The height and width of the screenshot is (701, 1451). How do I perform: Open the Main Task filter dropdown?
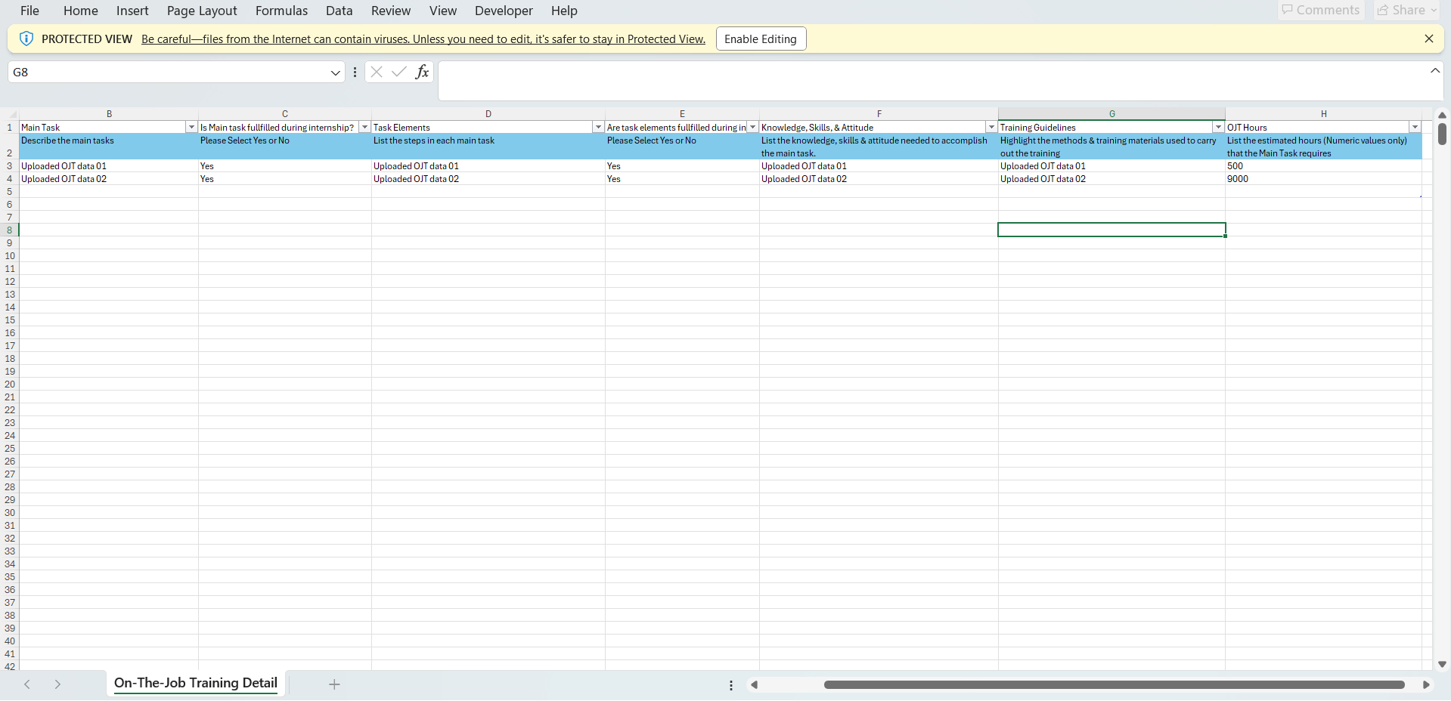(x=191, y=127)
